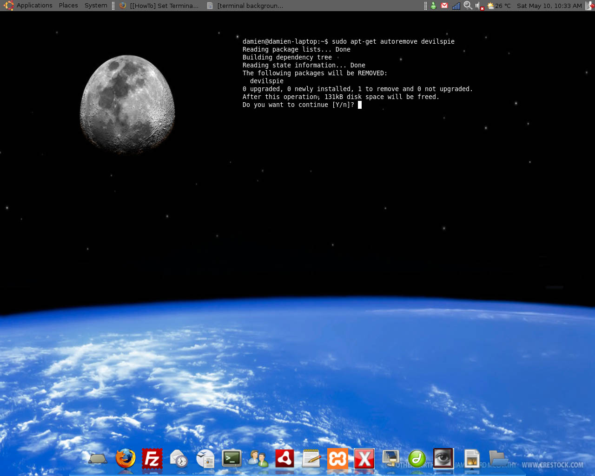Switch to the terminal background window button
Viewport: 595px width, 476px height.
[x=245, y=6]
